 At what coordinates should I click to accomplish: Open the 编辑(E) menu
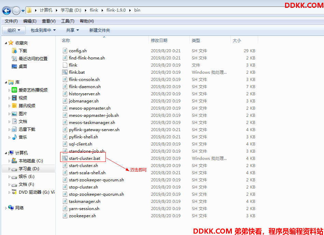click(x=30, y=21)
